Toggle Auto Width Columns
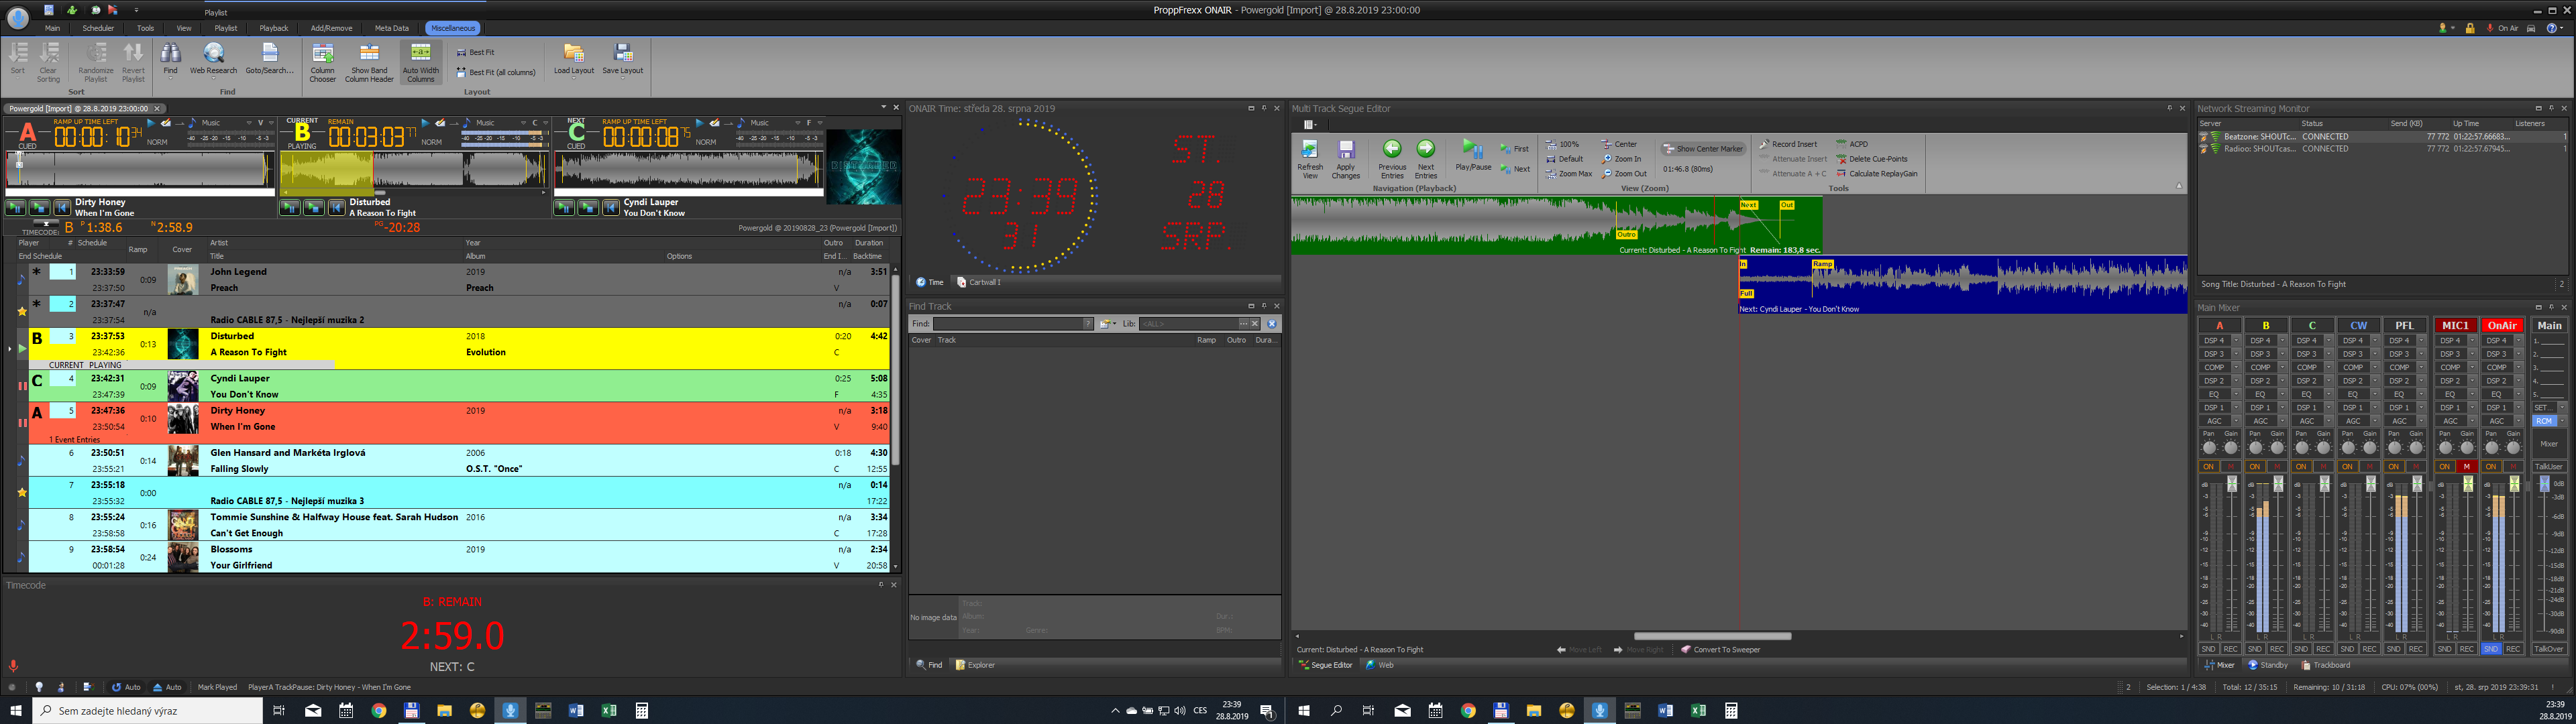 [x=420, y=62]
